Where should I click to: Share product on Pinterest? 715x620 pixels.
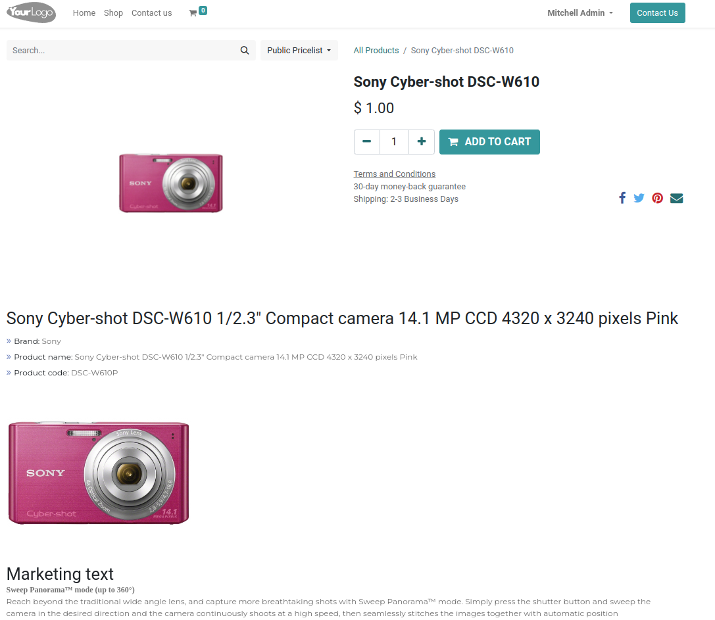pyautogui.click(x=657, y=198)
